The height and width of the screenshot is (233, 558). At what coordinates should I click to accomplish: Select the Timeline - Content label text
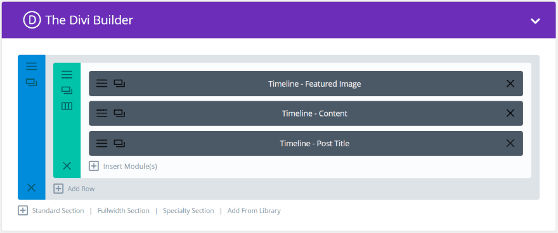315,114
